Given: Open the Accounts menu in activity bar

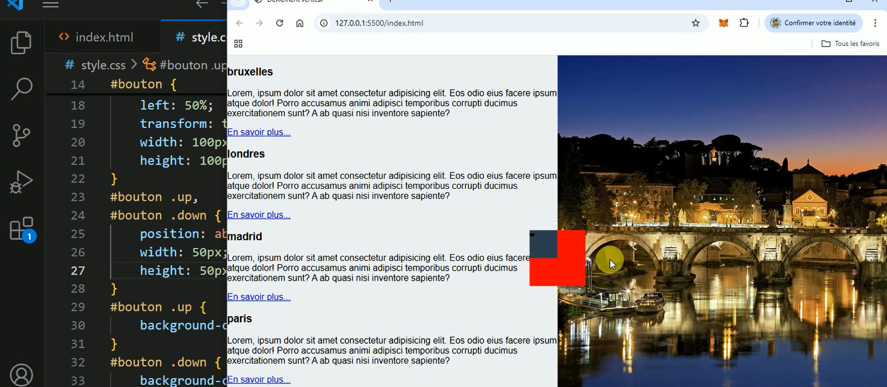Looking at the screenshot, I should [21, 375].
